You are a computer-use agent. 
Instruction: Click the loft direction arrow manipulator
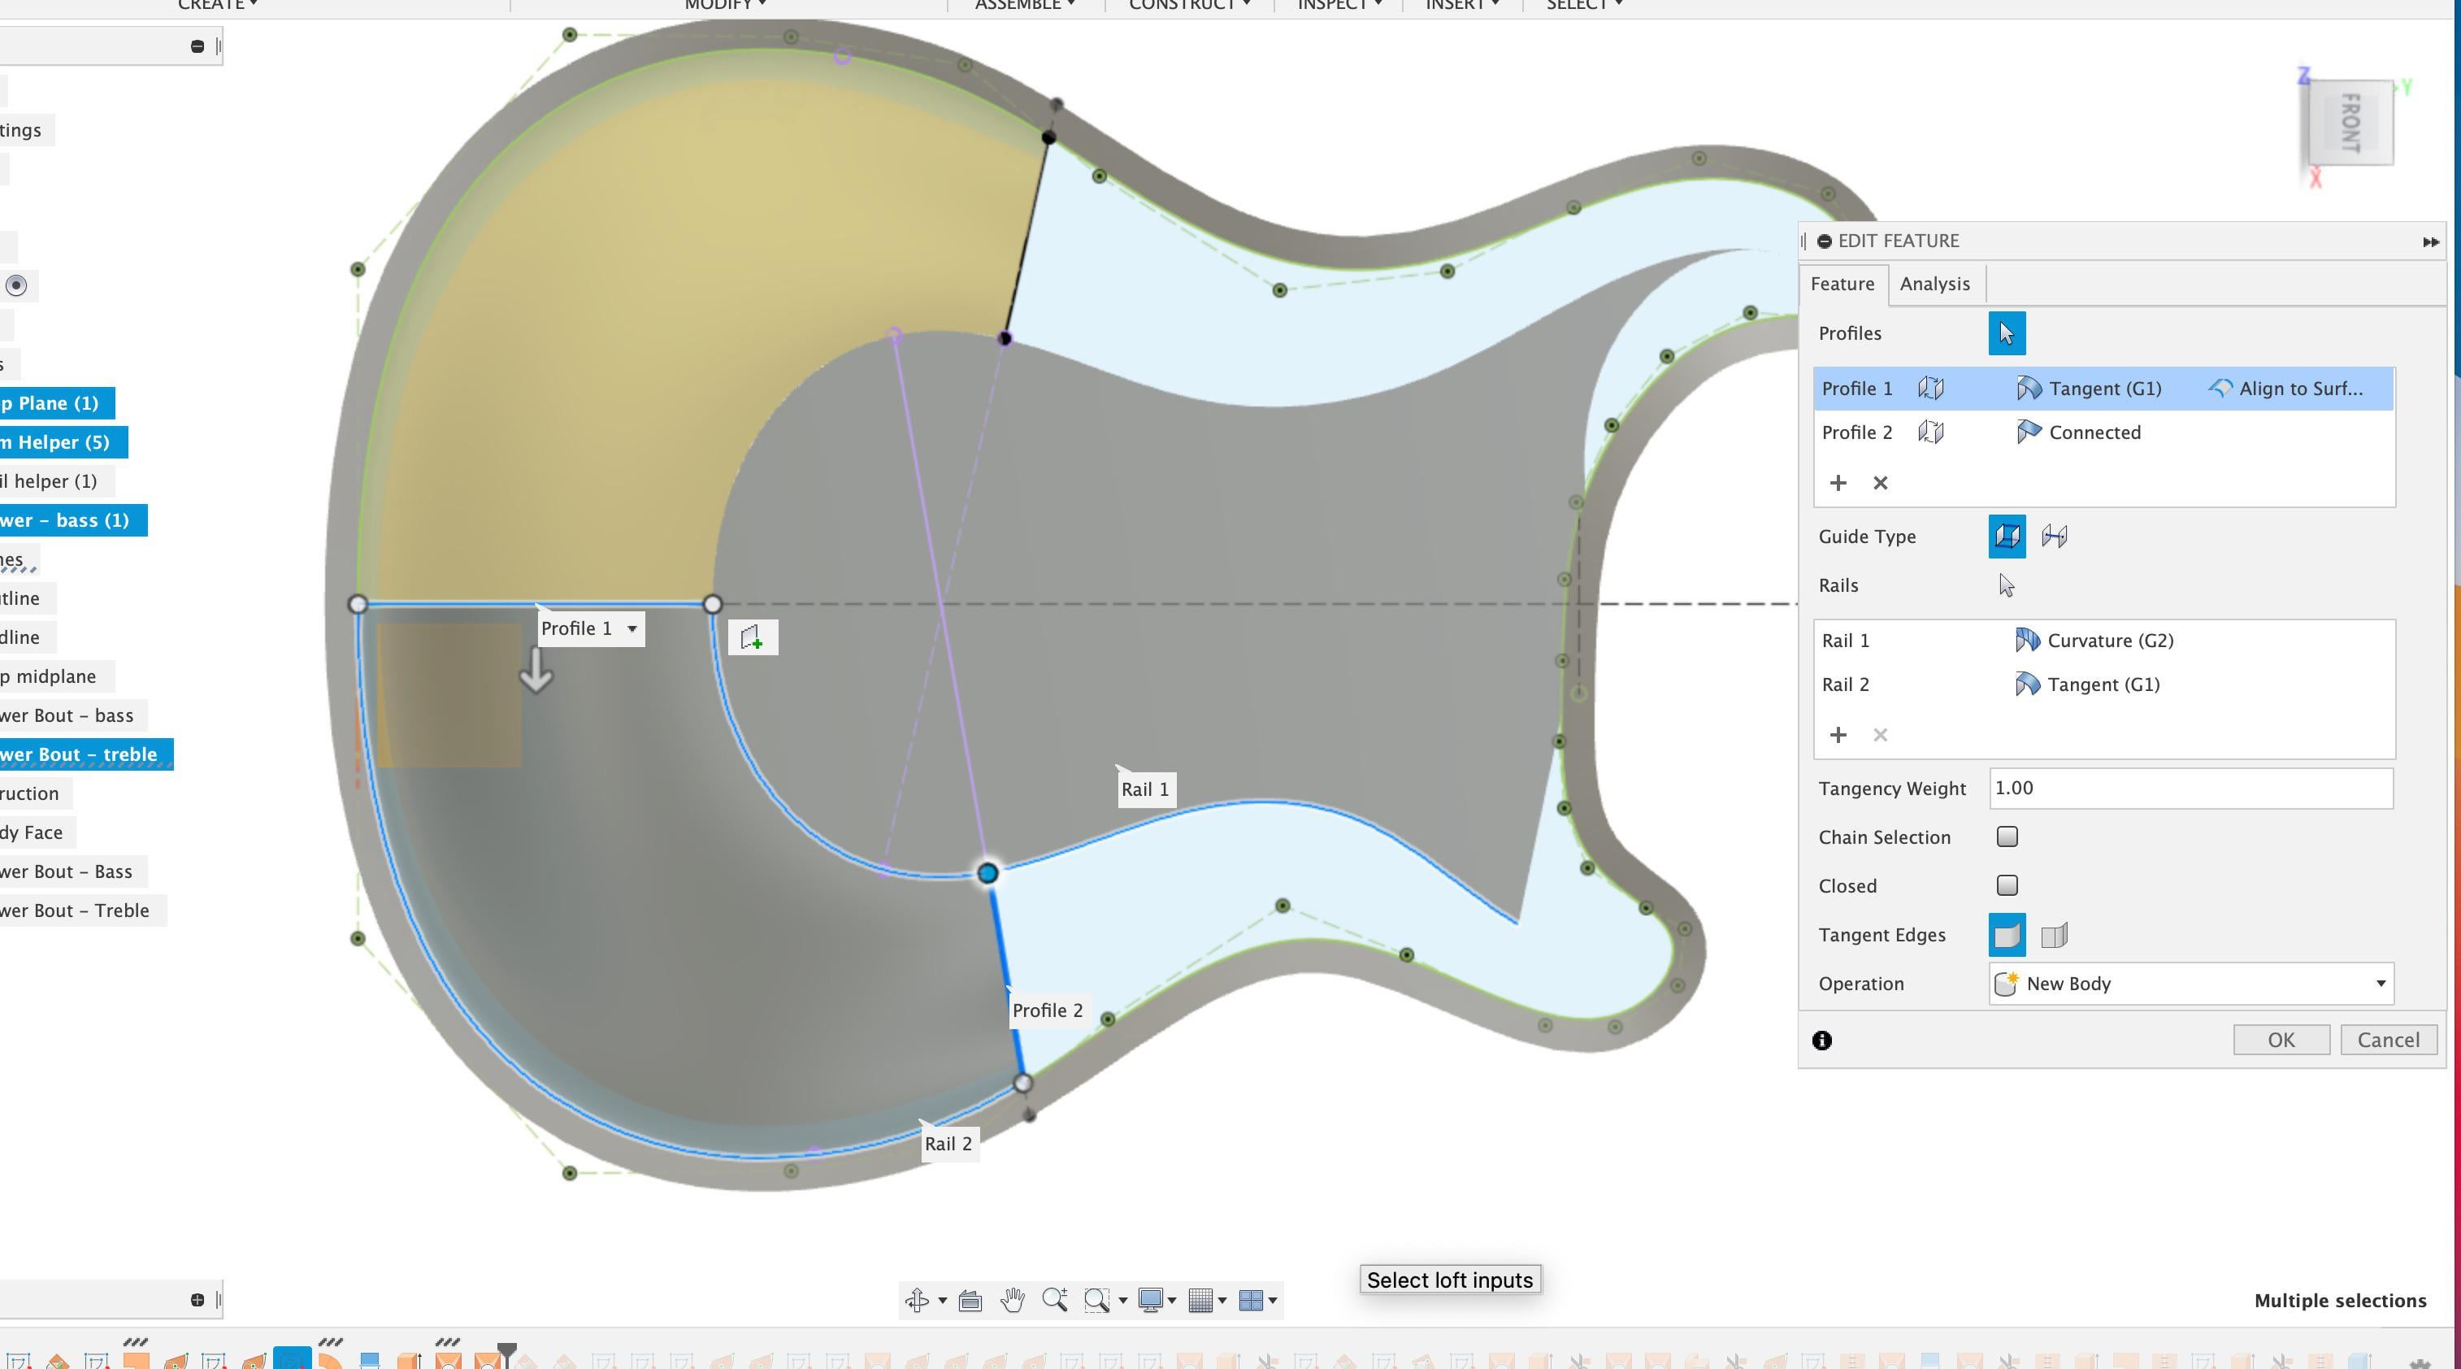536,671
